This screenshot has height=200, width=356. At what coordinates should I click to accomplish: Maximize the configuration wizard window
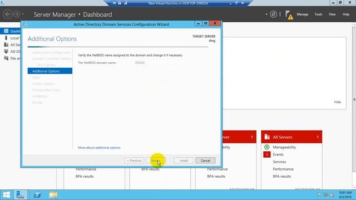(205, 23)
